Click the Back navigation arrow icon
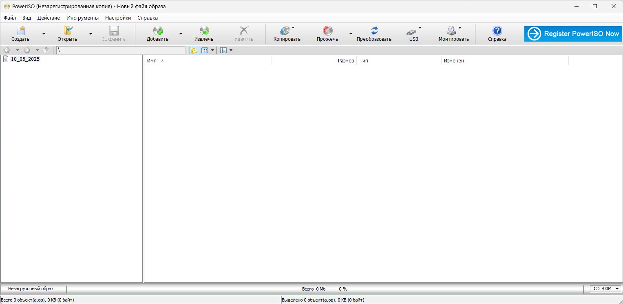 pos(7,50)
